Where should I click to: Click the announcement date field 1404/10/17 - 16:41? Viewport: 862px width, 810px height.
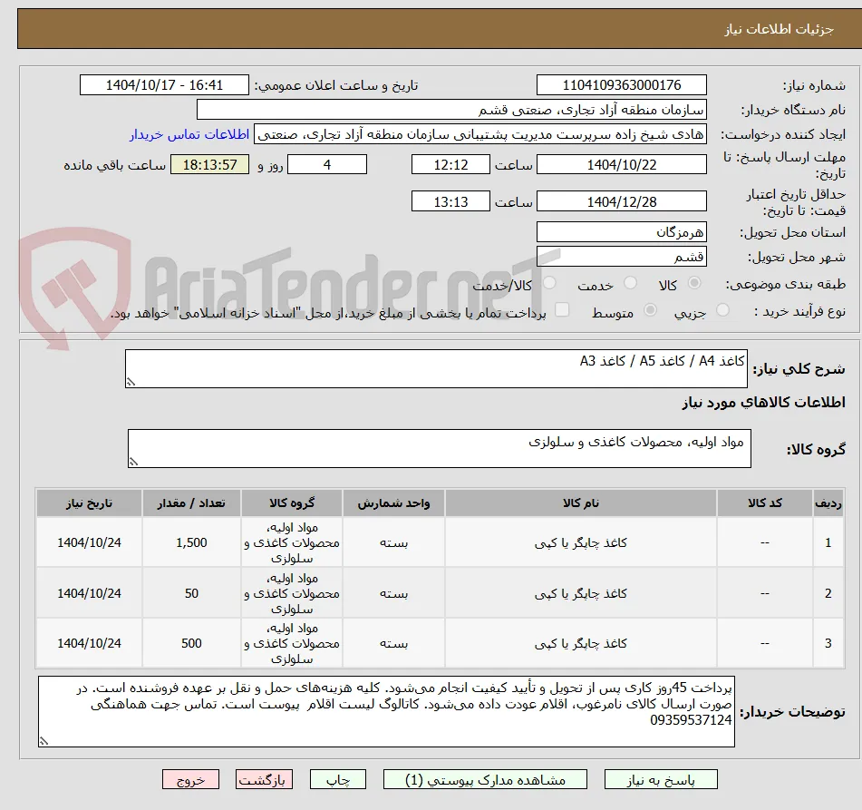coord(164,85)
